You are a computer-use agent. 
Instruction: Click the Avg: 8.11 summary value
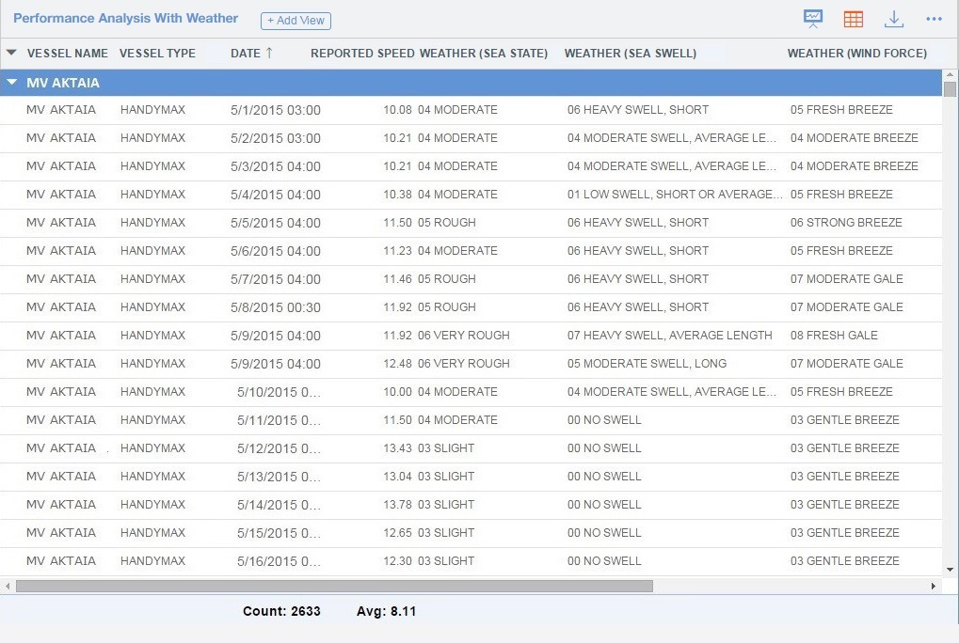(386, 611)
